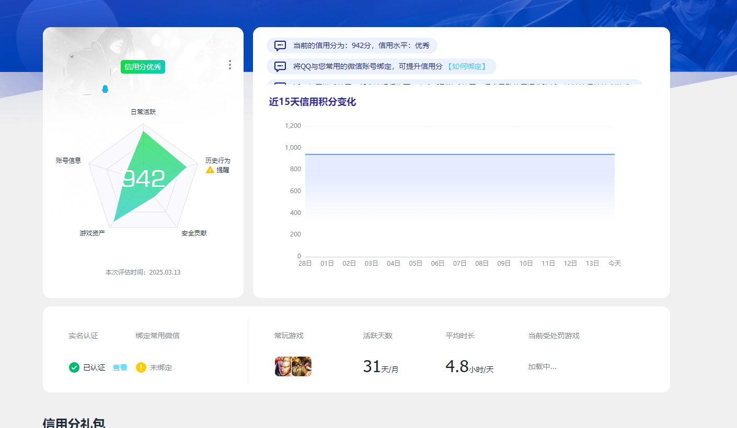Click chat bubble icon beside WeChat binding tip

click(280, 67)
